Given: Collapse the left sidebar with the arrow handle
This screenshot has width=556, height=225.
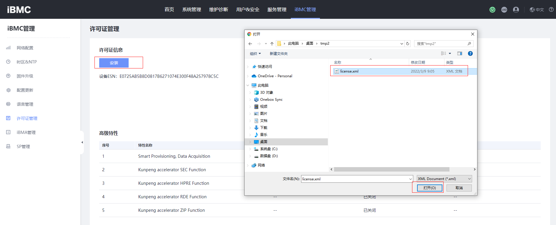Looking at the screenshot, I should tap(82, 142).
